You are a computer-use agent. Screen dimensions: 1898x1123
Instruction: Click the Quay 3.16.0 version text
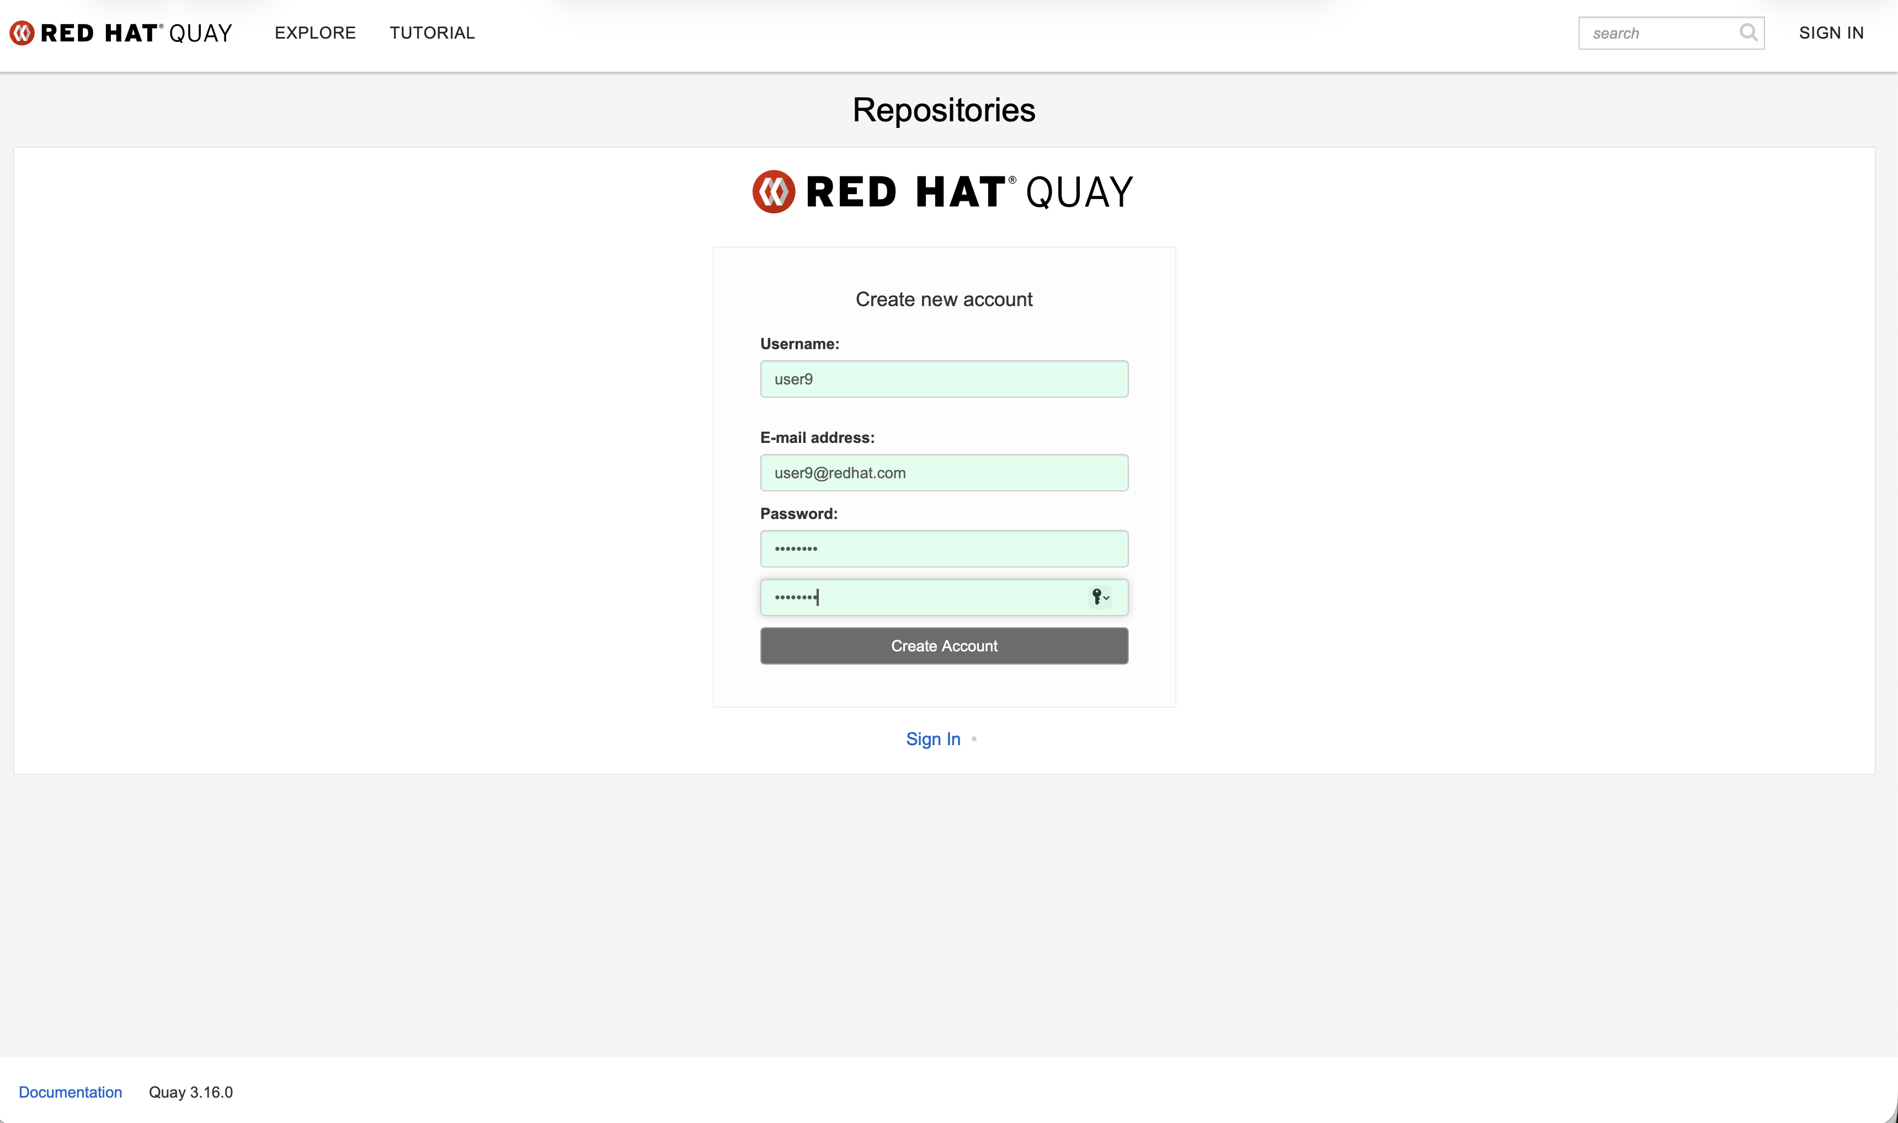[191, 1092]
